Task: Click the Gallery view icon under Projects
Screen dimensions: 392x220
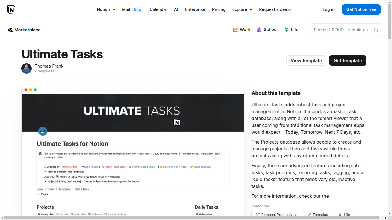Action: (x=39, y=214)
